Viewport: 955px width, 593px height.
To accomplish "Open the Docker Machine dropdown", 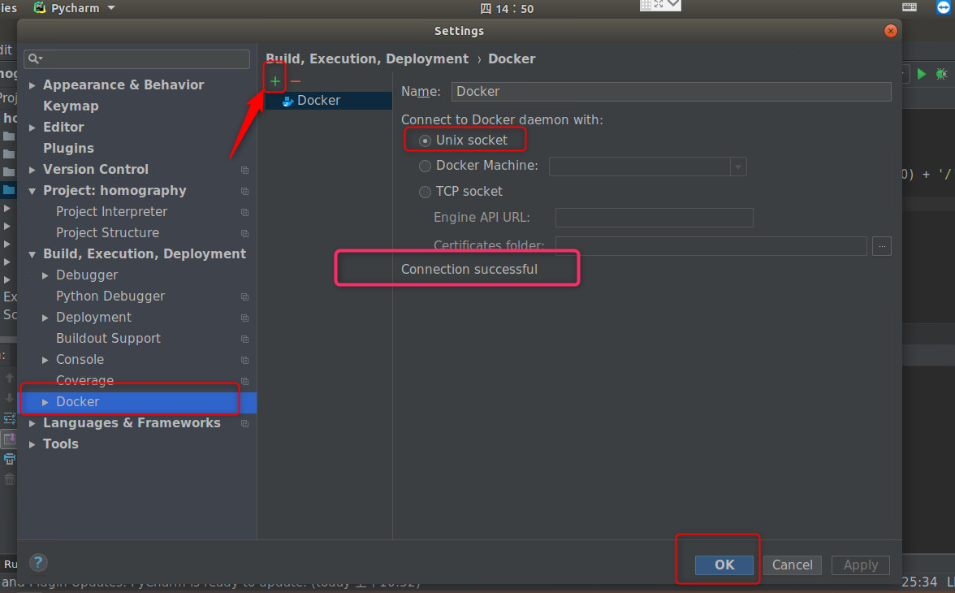I will click(x=738, y=167).
